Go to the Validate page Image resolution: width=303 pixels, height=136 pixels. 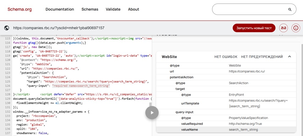point(113,9)
